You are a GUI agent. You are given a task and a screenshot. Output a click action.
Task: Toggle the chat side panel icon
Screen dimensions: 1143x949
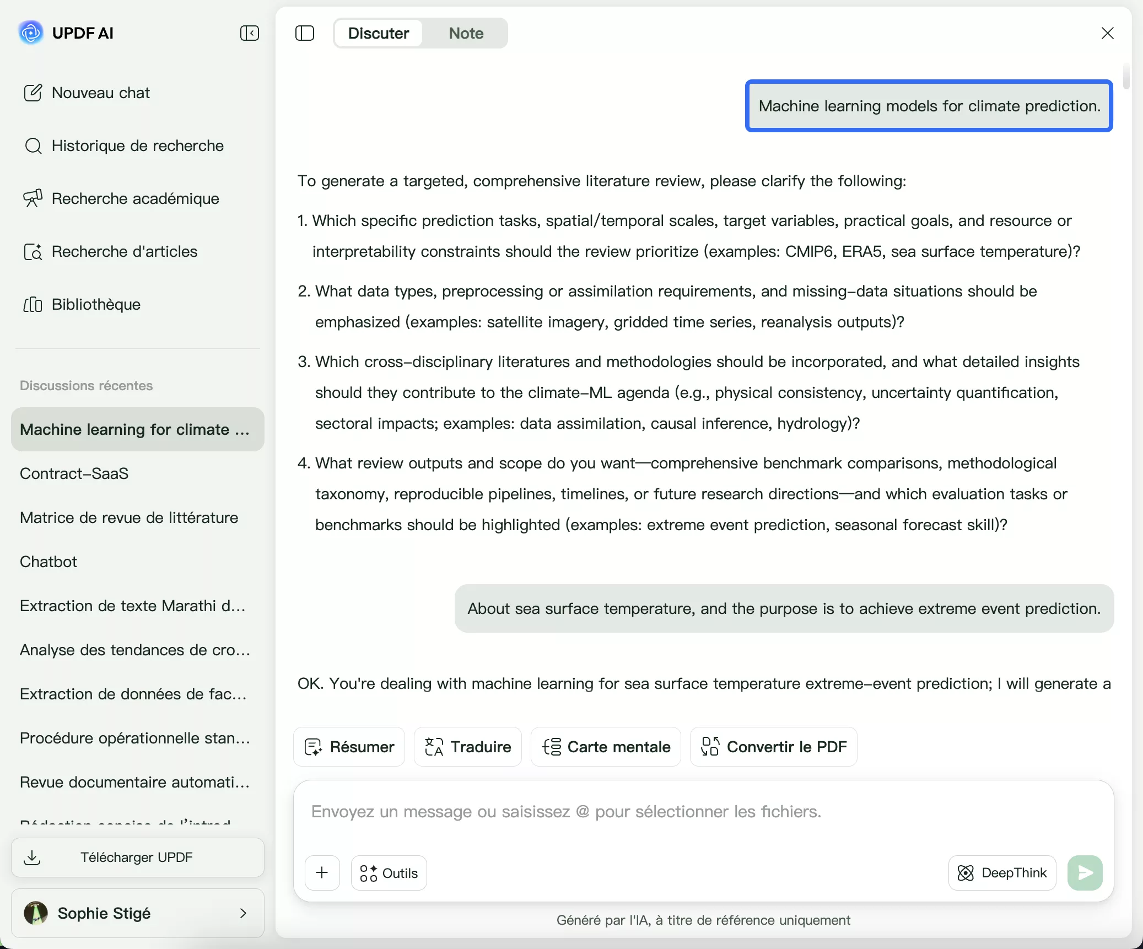click(305, 33)
